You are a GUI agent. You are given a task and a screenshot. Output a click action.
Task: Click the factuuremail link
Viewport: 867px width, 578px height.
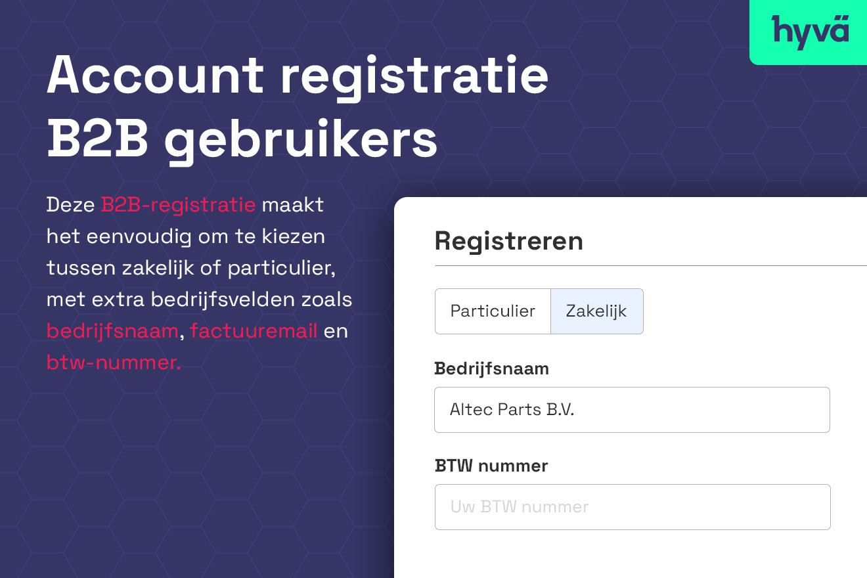coord(252,331)
